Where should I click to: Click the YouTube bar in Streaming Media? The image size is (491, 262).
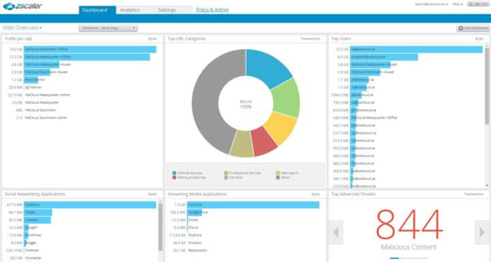click(253, 205)
